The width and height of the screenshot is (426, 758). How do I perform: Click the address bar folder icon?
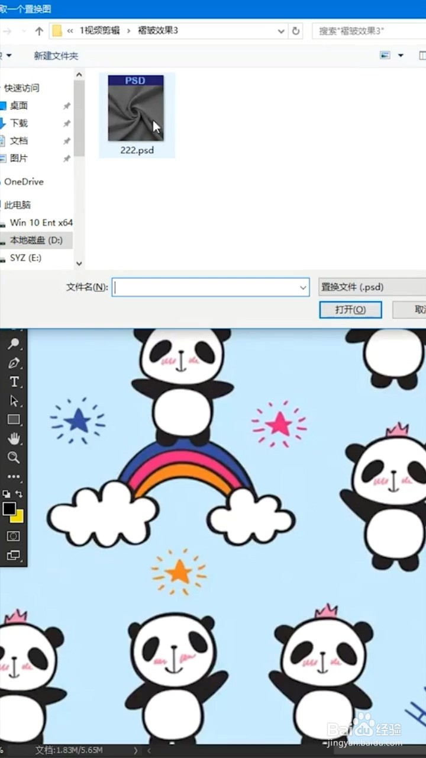57,31
